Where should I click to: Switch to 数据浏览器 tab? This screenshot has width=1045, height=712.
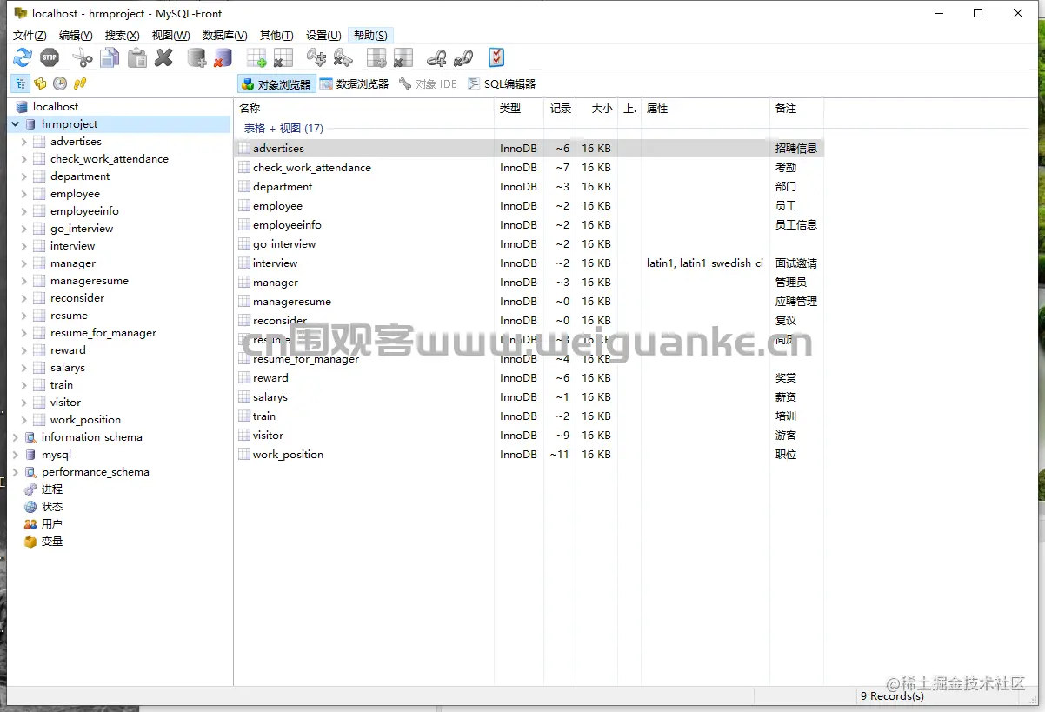click(x=354, y=84)
